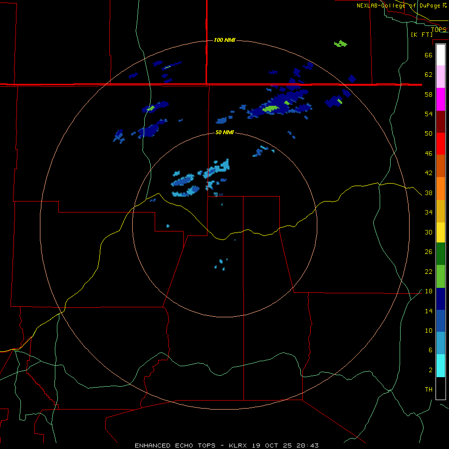Click the legend value 66
Image resolution: width=449 pixels, height=449 pixels.
tap(429, 55)
